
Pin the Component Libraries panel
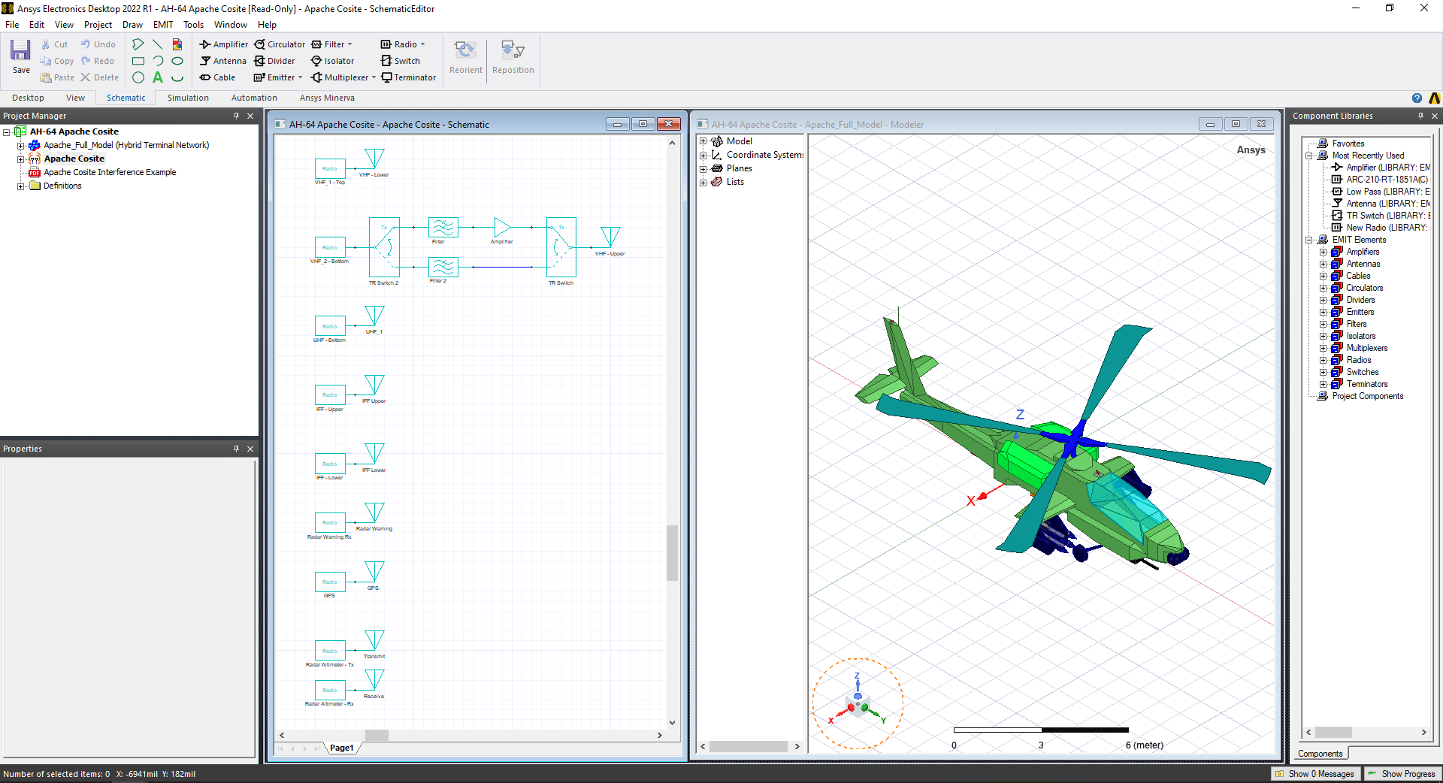pos(1420,116)
